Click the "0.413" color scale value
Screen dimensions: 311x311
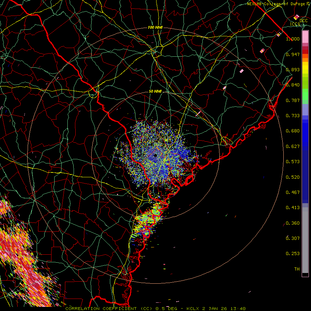293,208
